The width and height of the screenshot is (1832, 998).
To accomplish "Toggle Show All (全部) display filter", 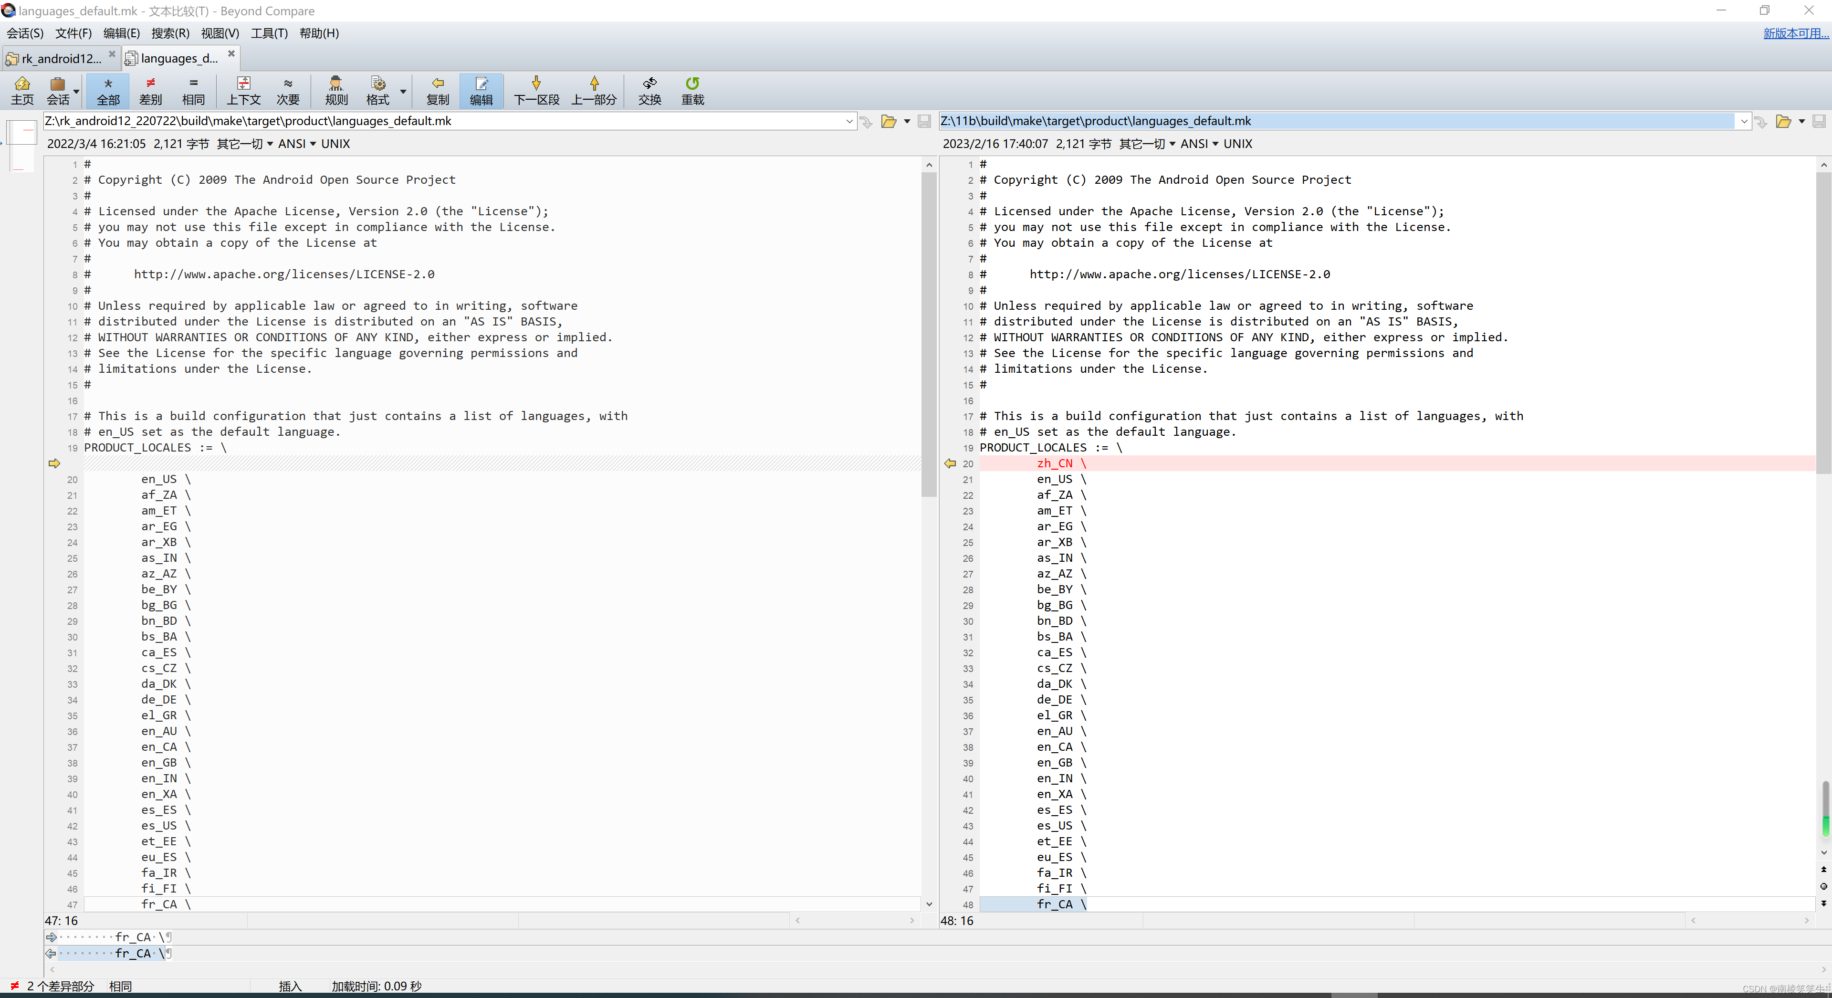I will point(108,90).
